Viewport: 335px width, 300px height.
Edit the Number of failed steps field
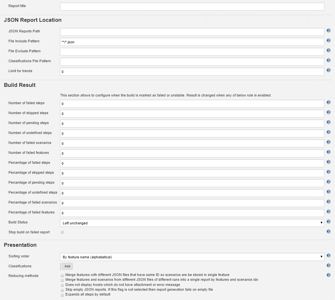(192, 104)
